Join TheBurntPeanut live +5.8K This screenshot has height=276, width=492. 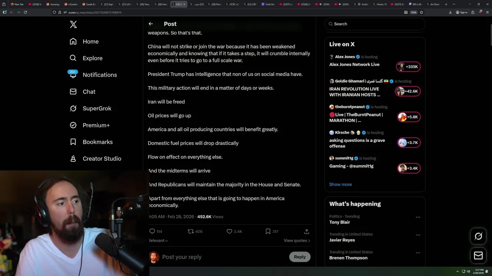pos(409,117)
